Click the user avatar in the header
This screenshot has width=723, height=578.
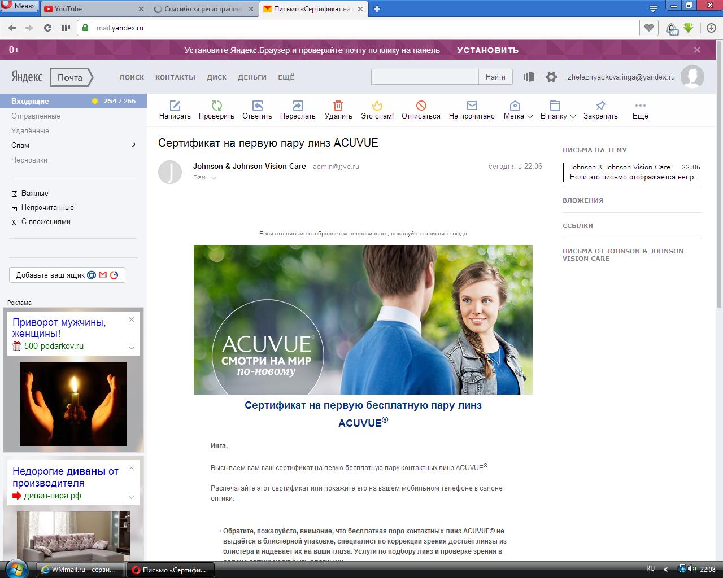tap(692, 77)
